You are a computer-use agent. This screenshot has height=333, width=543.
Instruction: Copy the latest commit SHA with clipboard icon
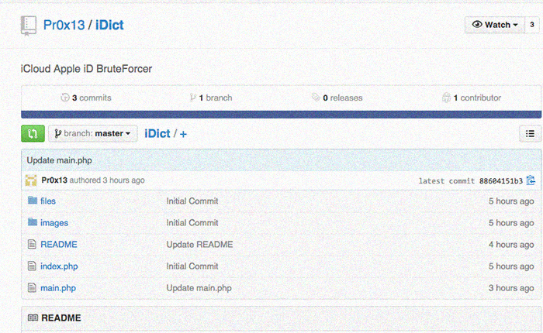(x=531, y=180)
